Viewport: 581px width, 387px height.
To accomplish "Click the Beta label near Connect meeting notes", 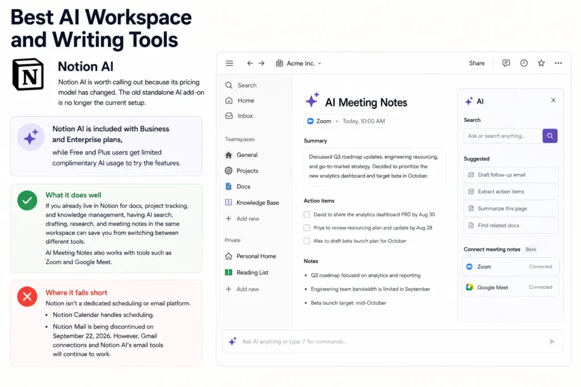I will point(531,249).
